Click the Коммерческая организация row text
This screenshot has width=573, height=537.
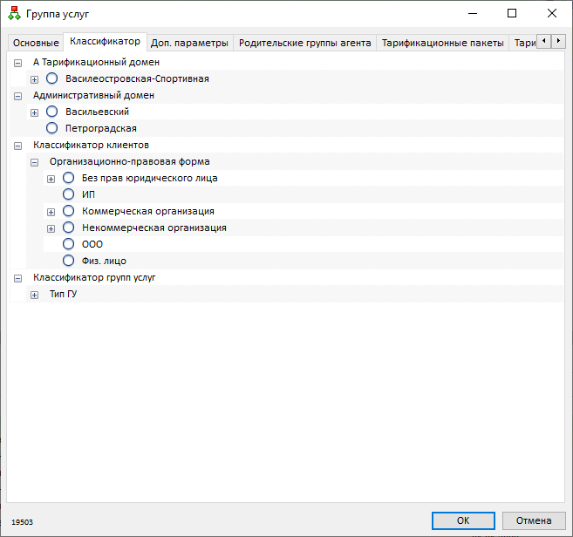click(x=148, y=211)
